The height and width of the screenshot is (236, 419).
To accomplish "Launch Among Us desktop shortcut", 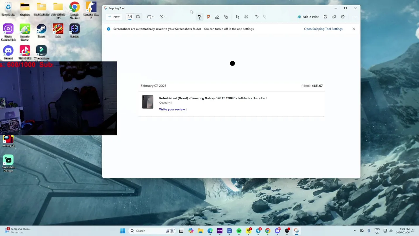I will pyautogui.click(x=8, y=141).
